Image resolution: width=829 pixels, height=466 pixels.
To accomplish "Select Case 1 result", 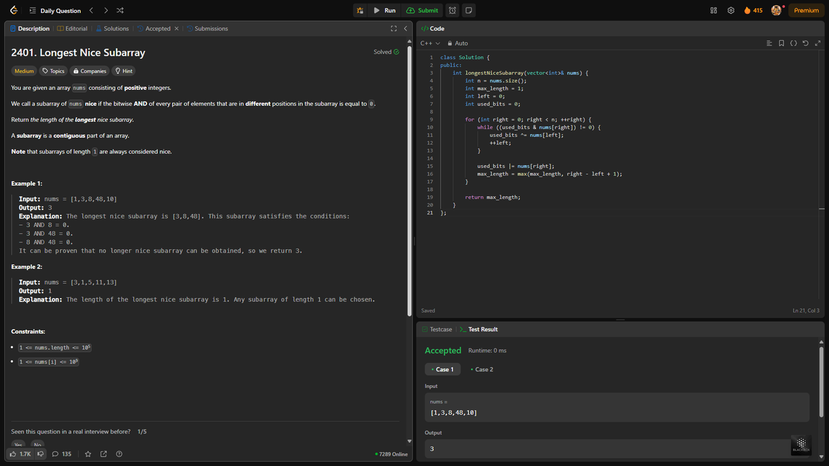I will pyautogui.click(x=442, y=369).
